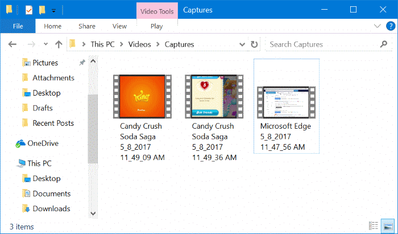Switch to the Share ribbon tab

[87, 26]
